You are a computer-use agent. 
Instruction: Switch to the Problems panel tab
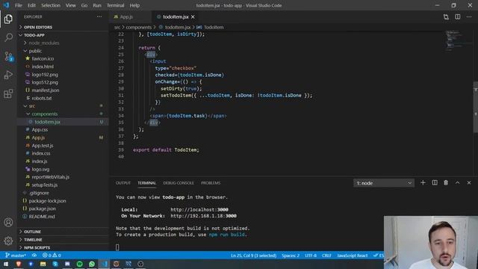click(211, 183)
